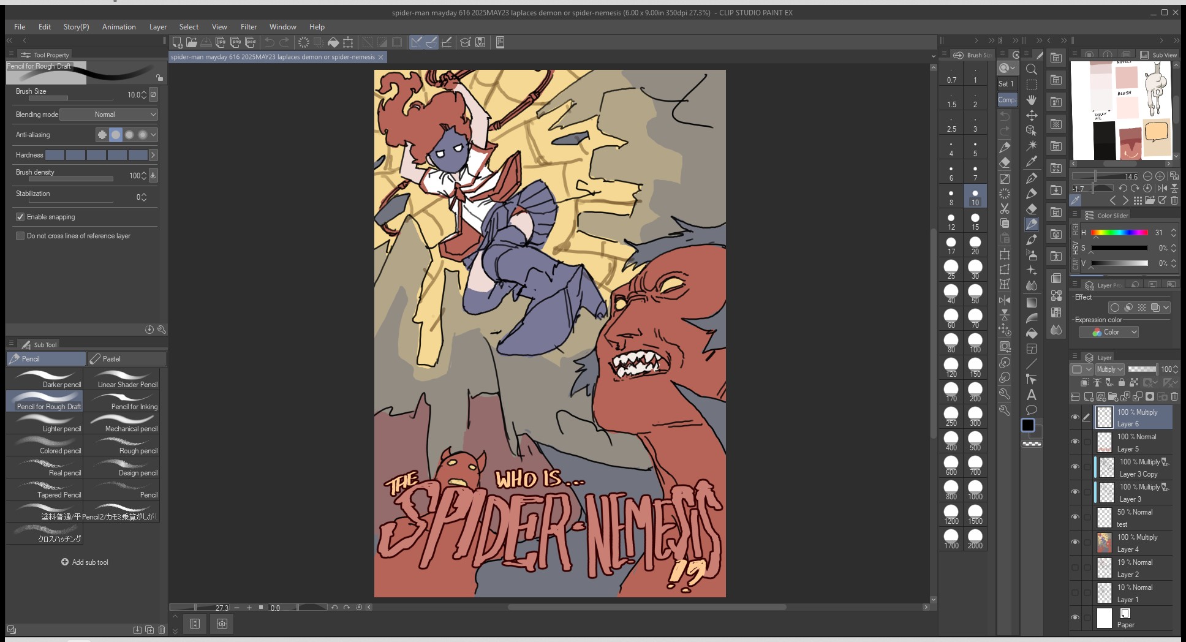Viewport: 1186px width, 642px height.
Task: Click the scissors Cut icon in quick access
Action: [1005, 209]
